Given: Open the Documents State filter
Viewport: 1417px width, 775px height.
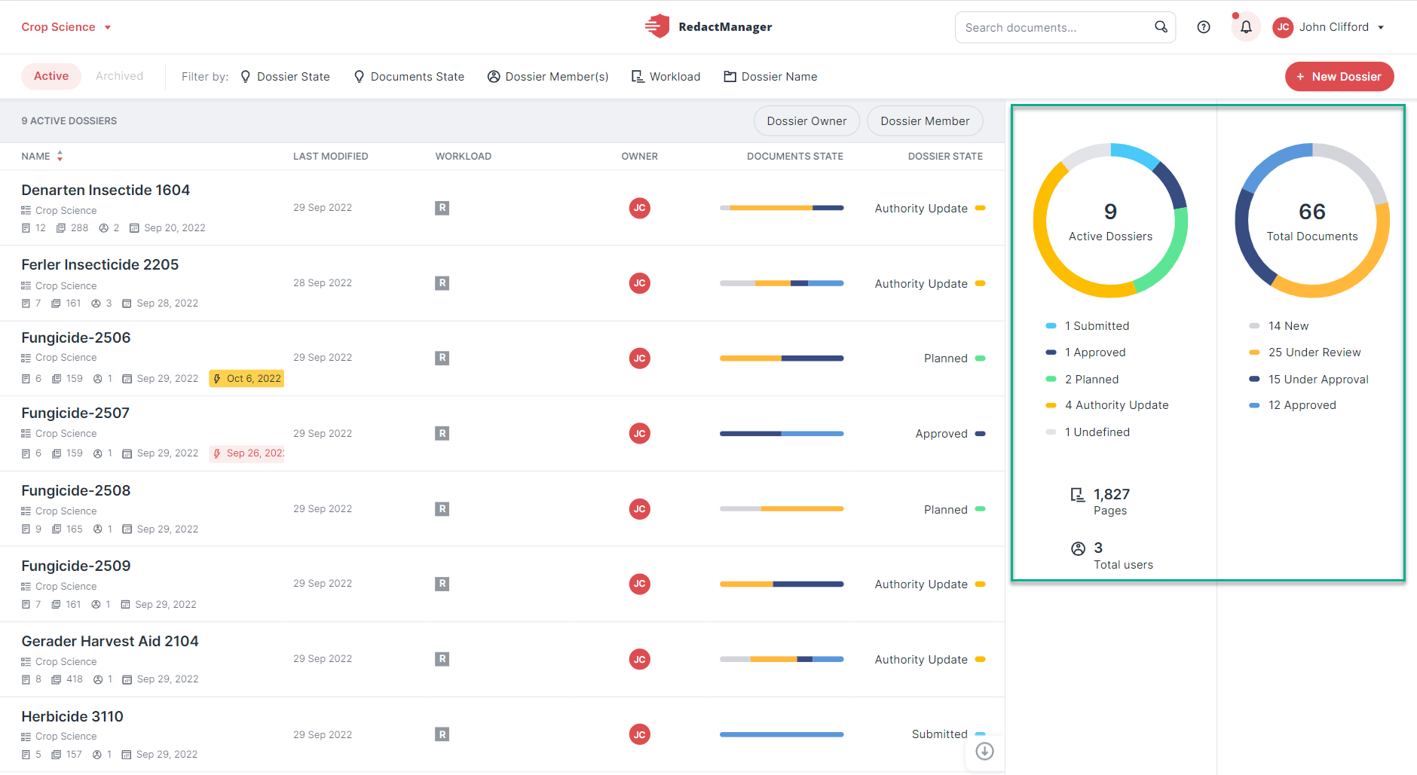Looking at the screenshot, I should pyautogui.click(x=409, y=77).
